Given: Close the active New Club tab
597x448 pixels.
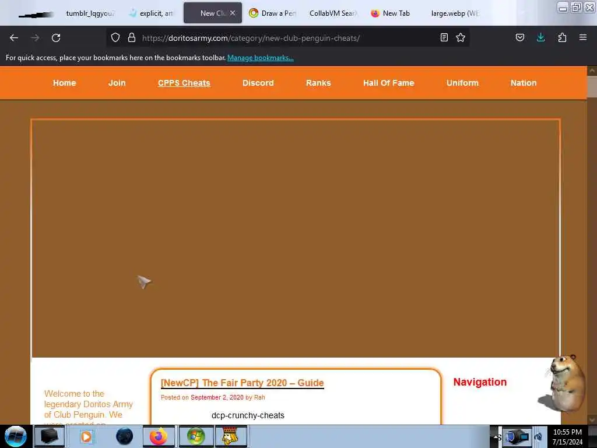Looking at the screenshot, I should pyautogui.click(x=233, y=13).
